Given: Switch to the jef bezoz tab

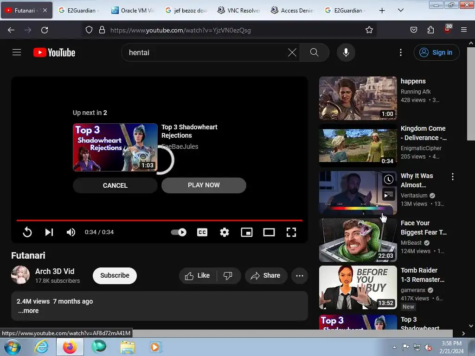Looking at the screenshot, I should tap(186, 10).
